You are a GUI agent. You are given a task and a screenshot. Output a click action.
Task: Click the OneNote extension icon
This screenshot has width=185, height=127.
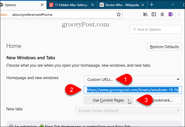[171, 14]
